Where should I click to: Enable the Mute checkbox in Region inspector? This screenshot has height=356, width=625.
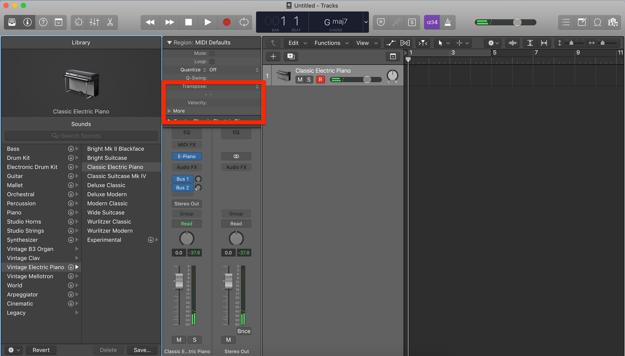(212, 53)
